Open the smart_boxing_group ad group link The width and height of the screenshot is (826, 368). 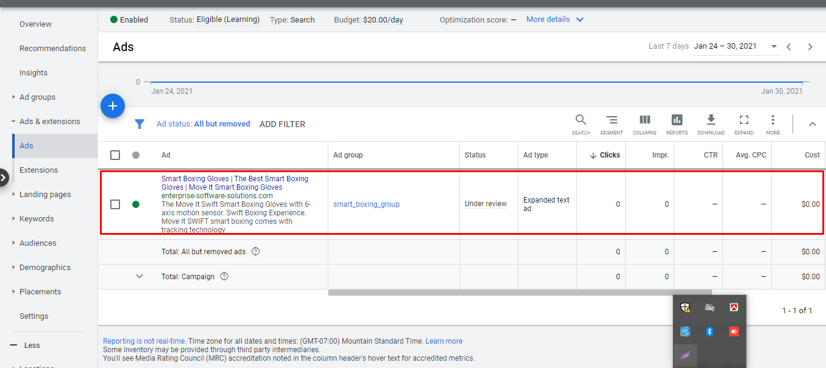[x=366, y=204]
